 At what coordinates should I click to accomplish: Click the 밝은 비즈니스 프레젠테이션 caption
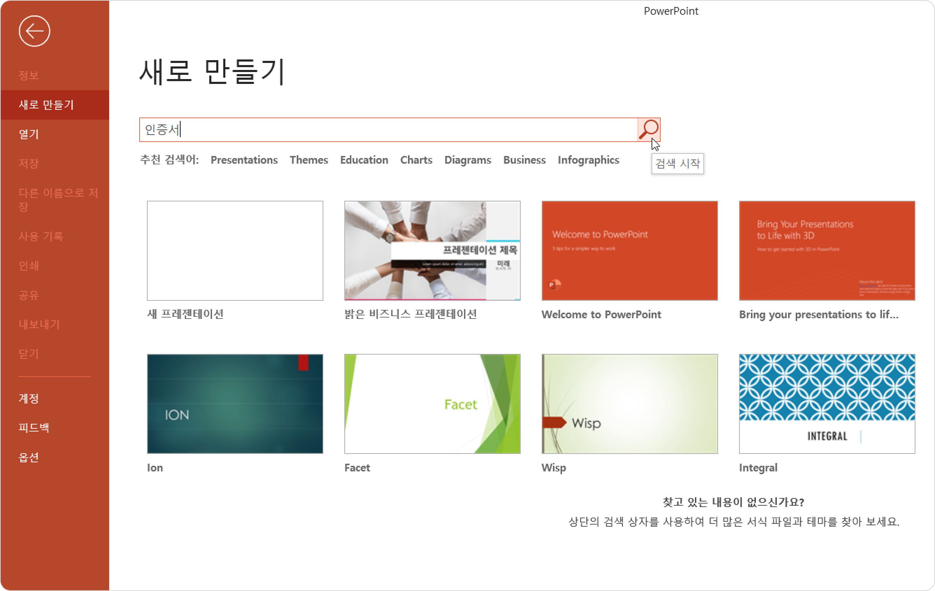point(410,314)
